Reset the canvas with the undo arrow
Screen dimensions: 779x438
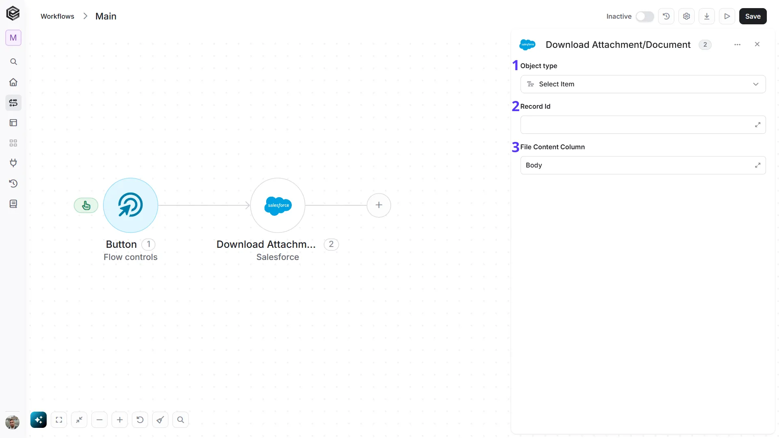click(x=140, y=420)
